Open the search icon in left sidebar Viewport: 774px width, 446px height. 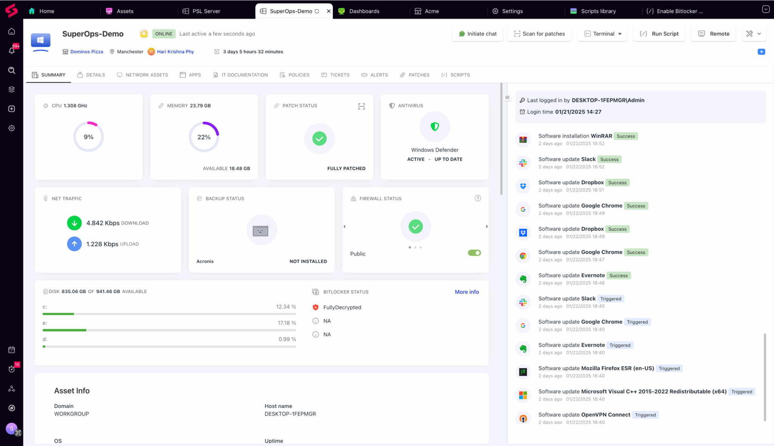point(12,70)
